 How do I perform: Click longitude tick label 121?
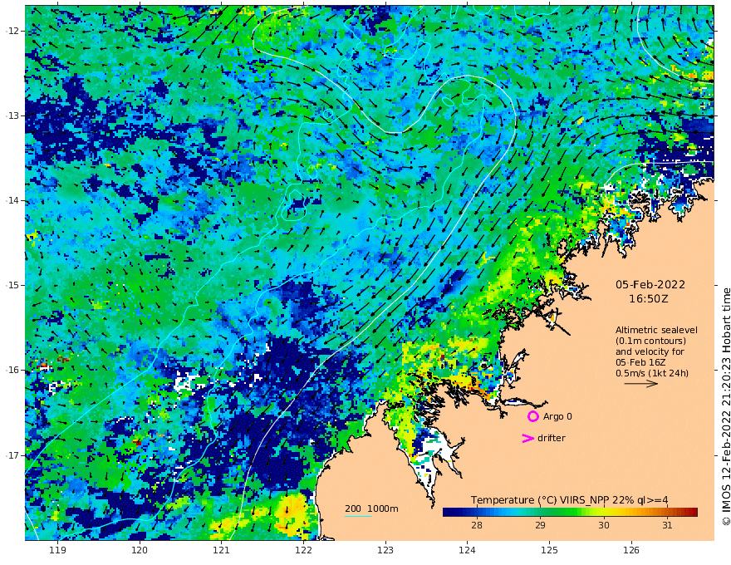(222, 551)
